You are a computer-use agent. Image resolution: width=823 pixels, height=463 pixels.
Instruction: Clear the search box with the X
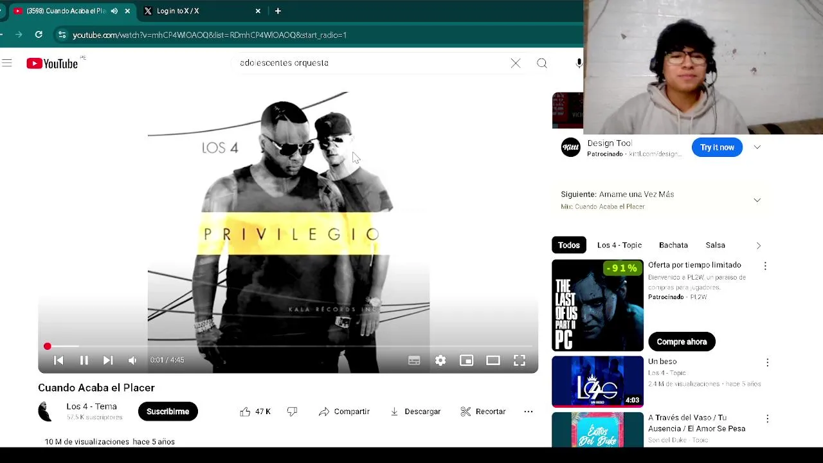tap(516, 63)
